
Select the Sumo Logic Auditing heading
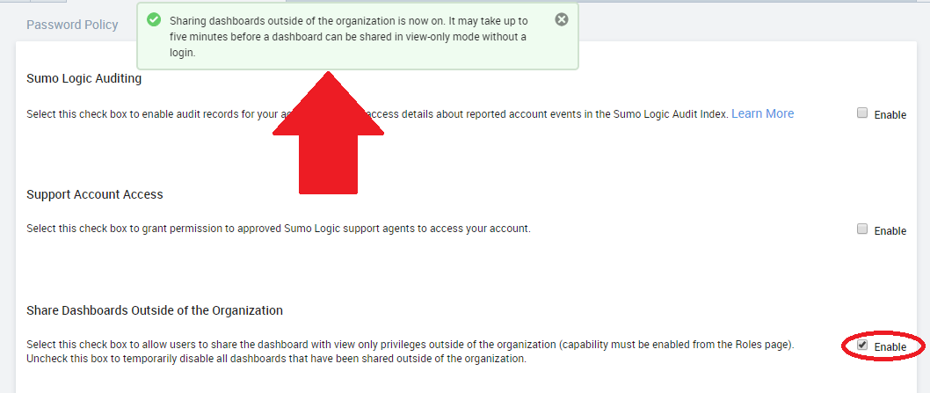point(84,77)
